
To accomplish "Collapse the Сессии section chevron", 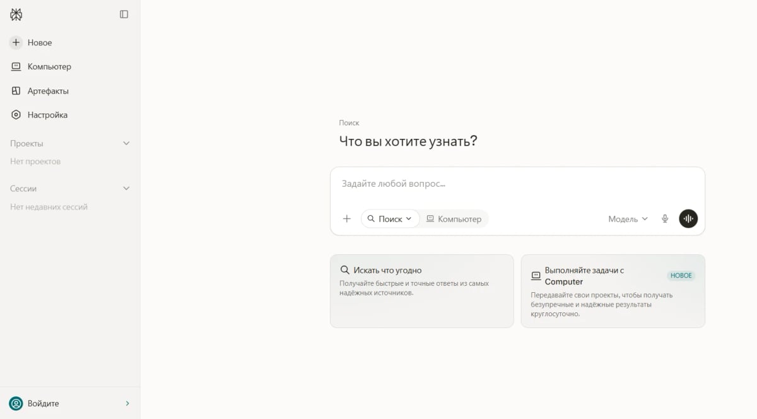I will click(x=126, y=188).
